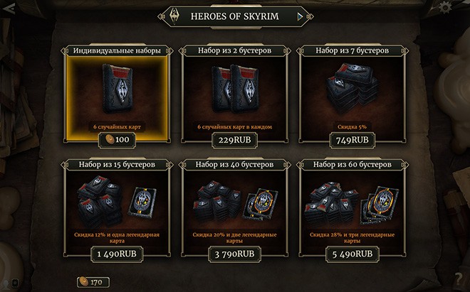Select the two booster packs image

coord(235,88)
